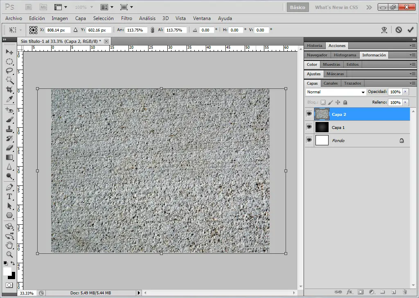Select the Zoom tool in toolbar
Image resolution: width=419 pixels, height=298 pixels.
[9, 254]
